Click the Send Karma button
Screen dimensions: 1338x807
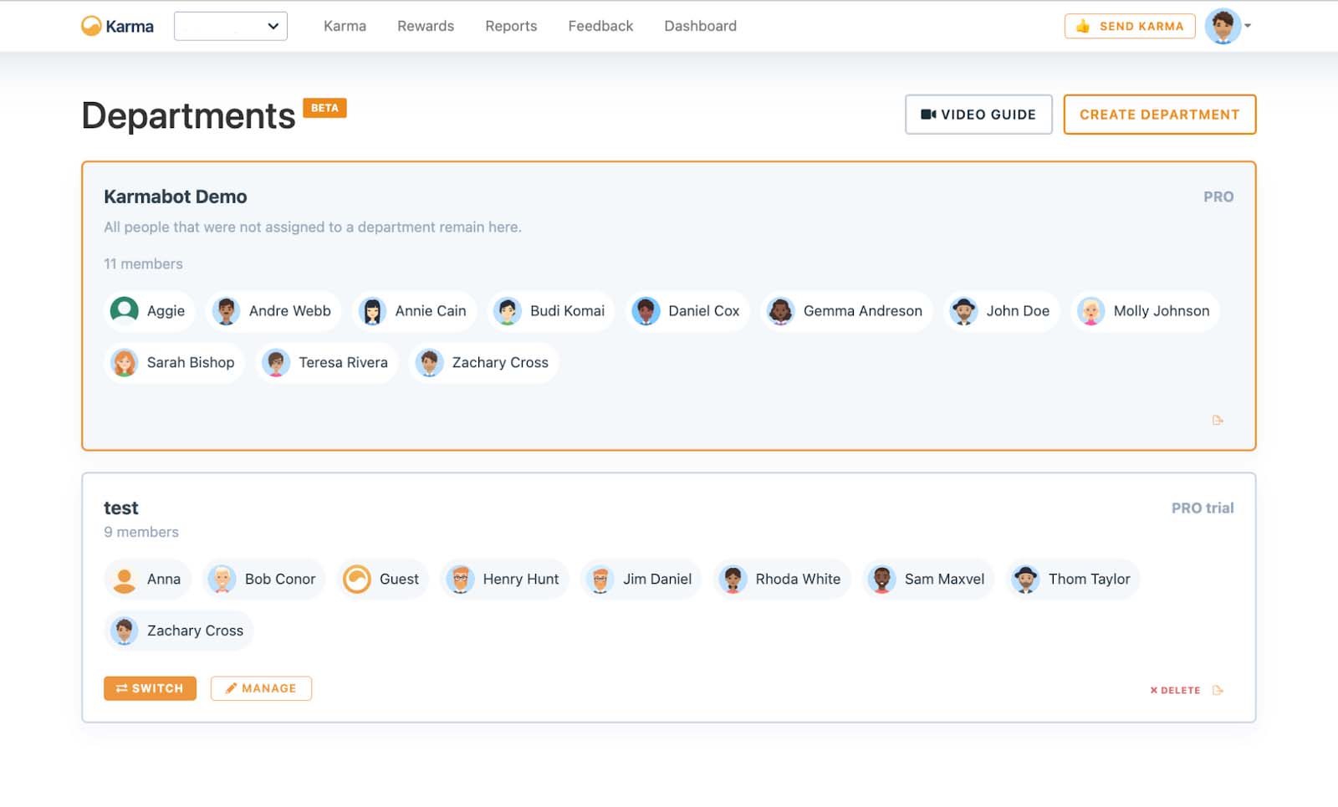coord(1129,26)
